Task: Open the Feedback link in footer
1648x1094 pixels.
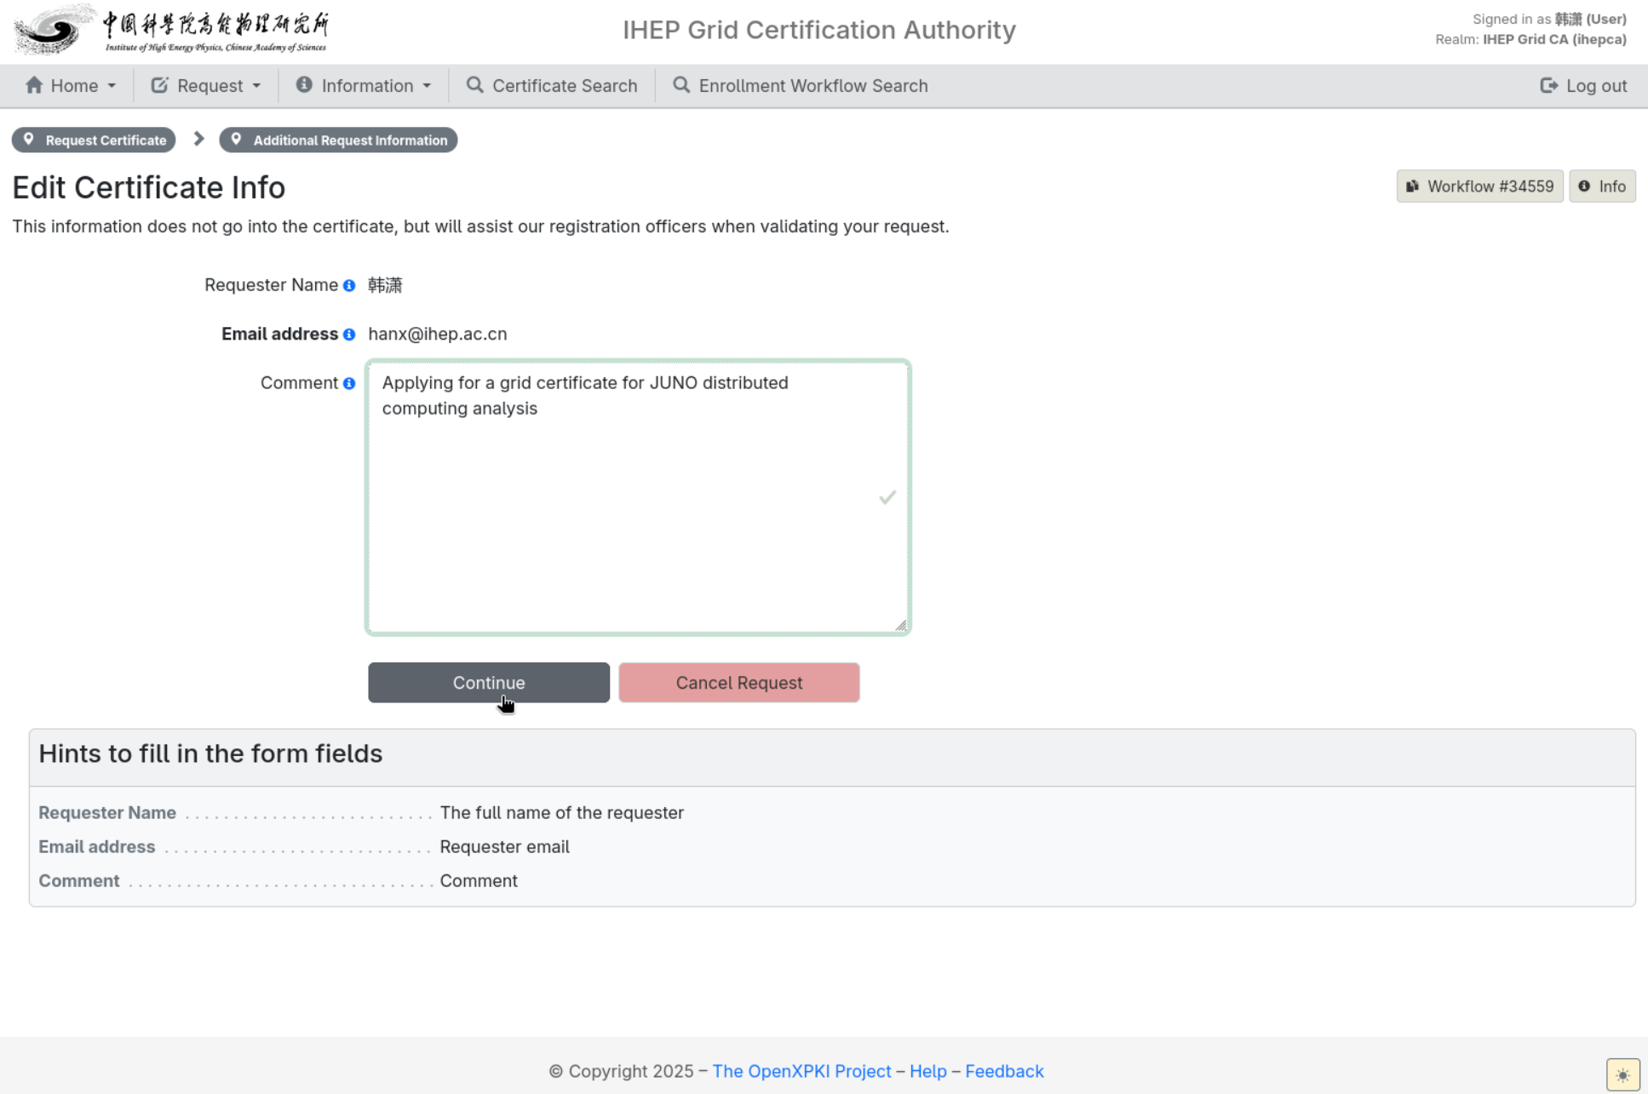Action: click(x=1004, y=1071)
